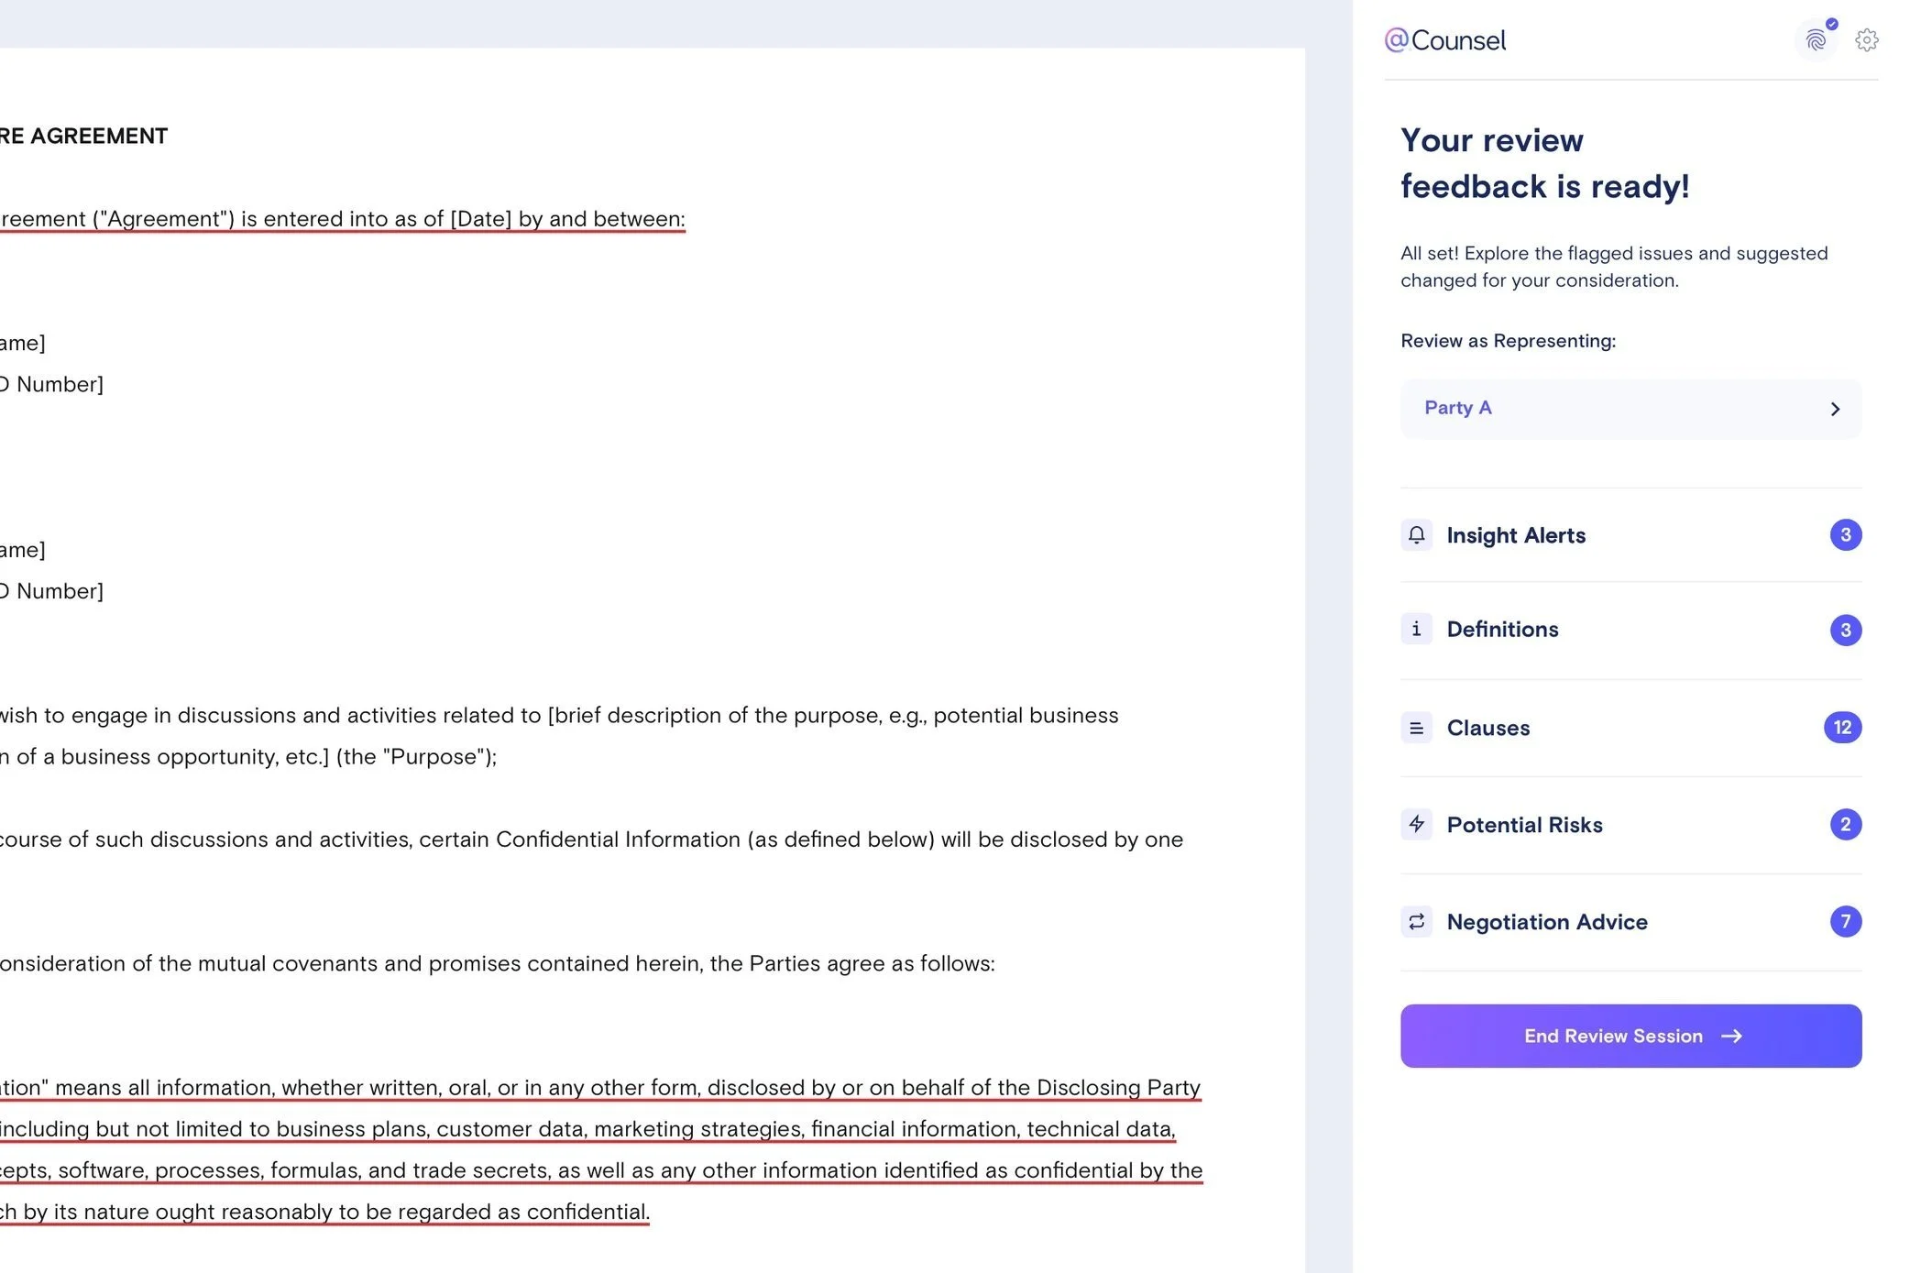The image size is (1910, 1273).
Task: Click the Clauses list icon
Action: [x=1416, y=728]
